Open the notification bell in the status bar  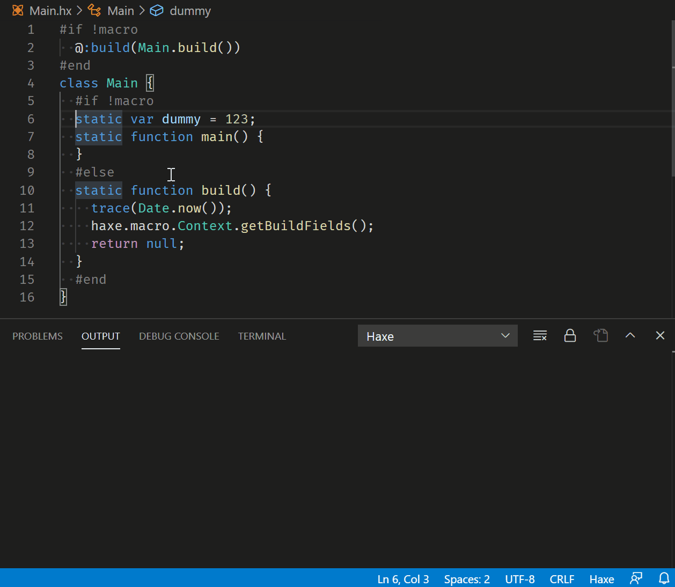663,579
